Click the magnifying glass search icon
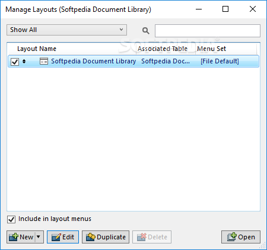This screenshot has width=267, height=250. [145, 31]
